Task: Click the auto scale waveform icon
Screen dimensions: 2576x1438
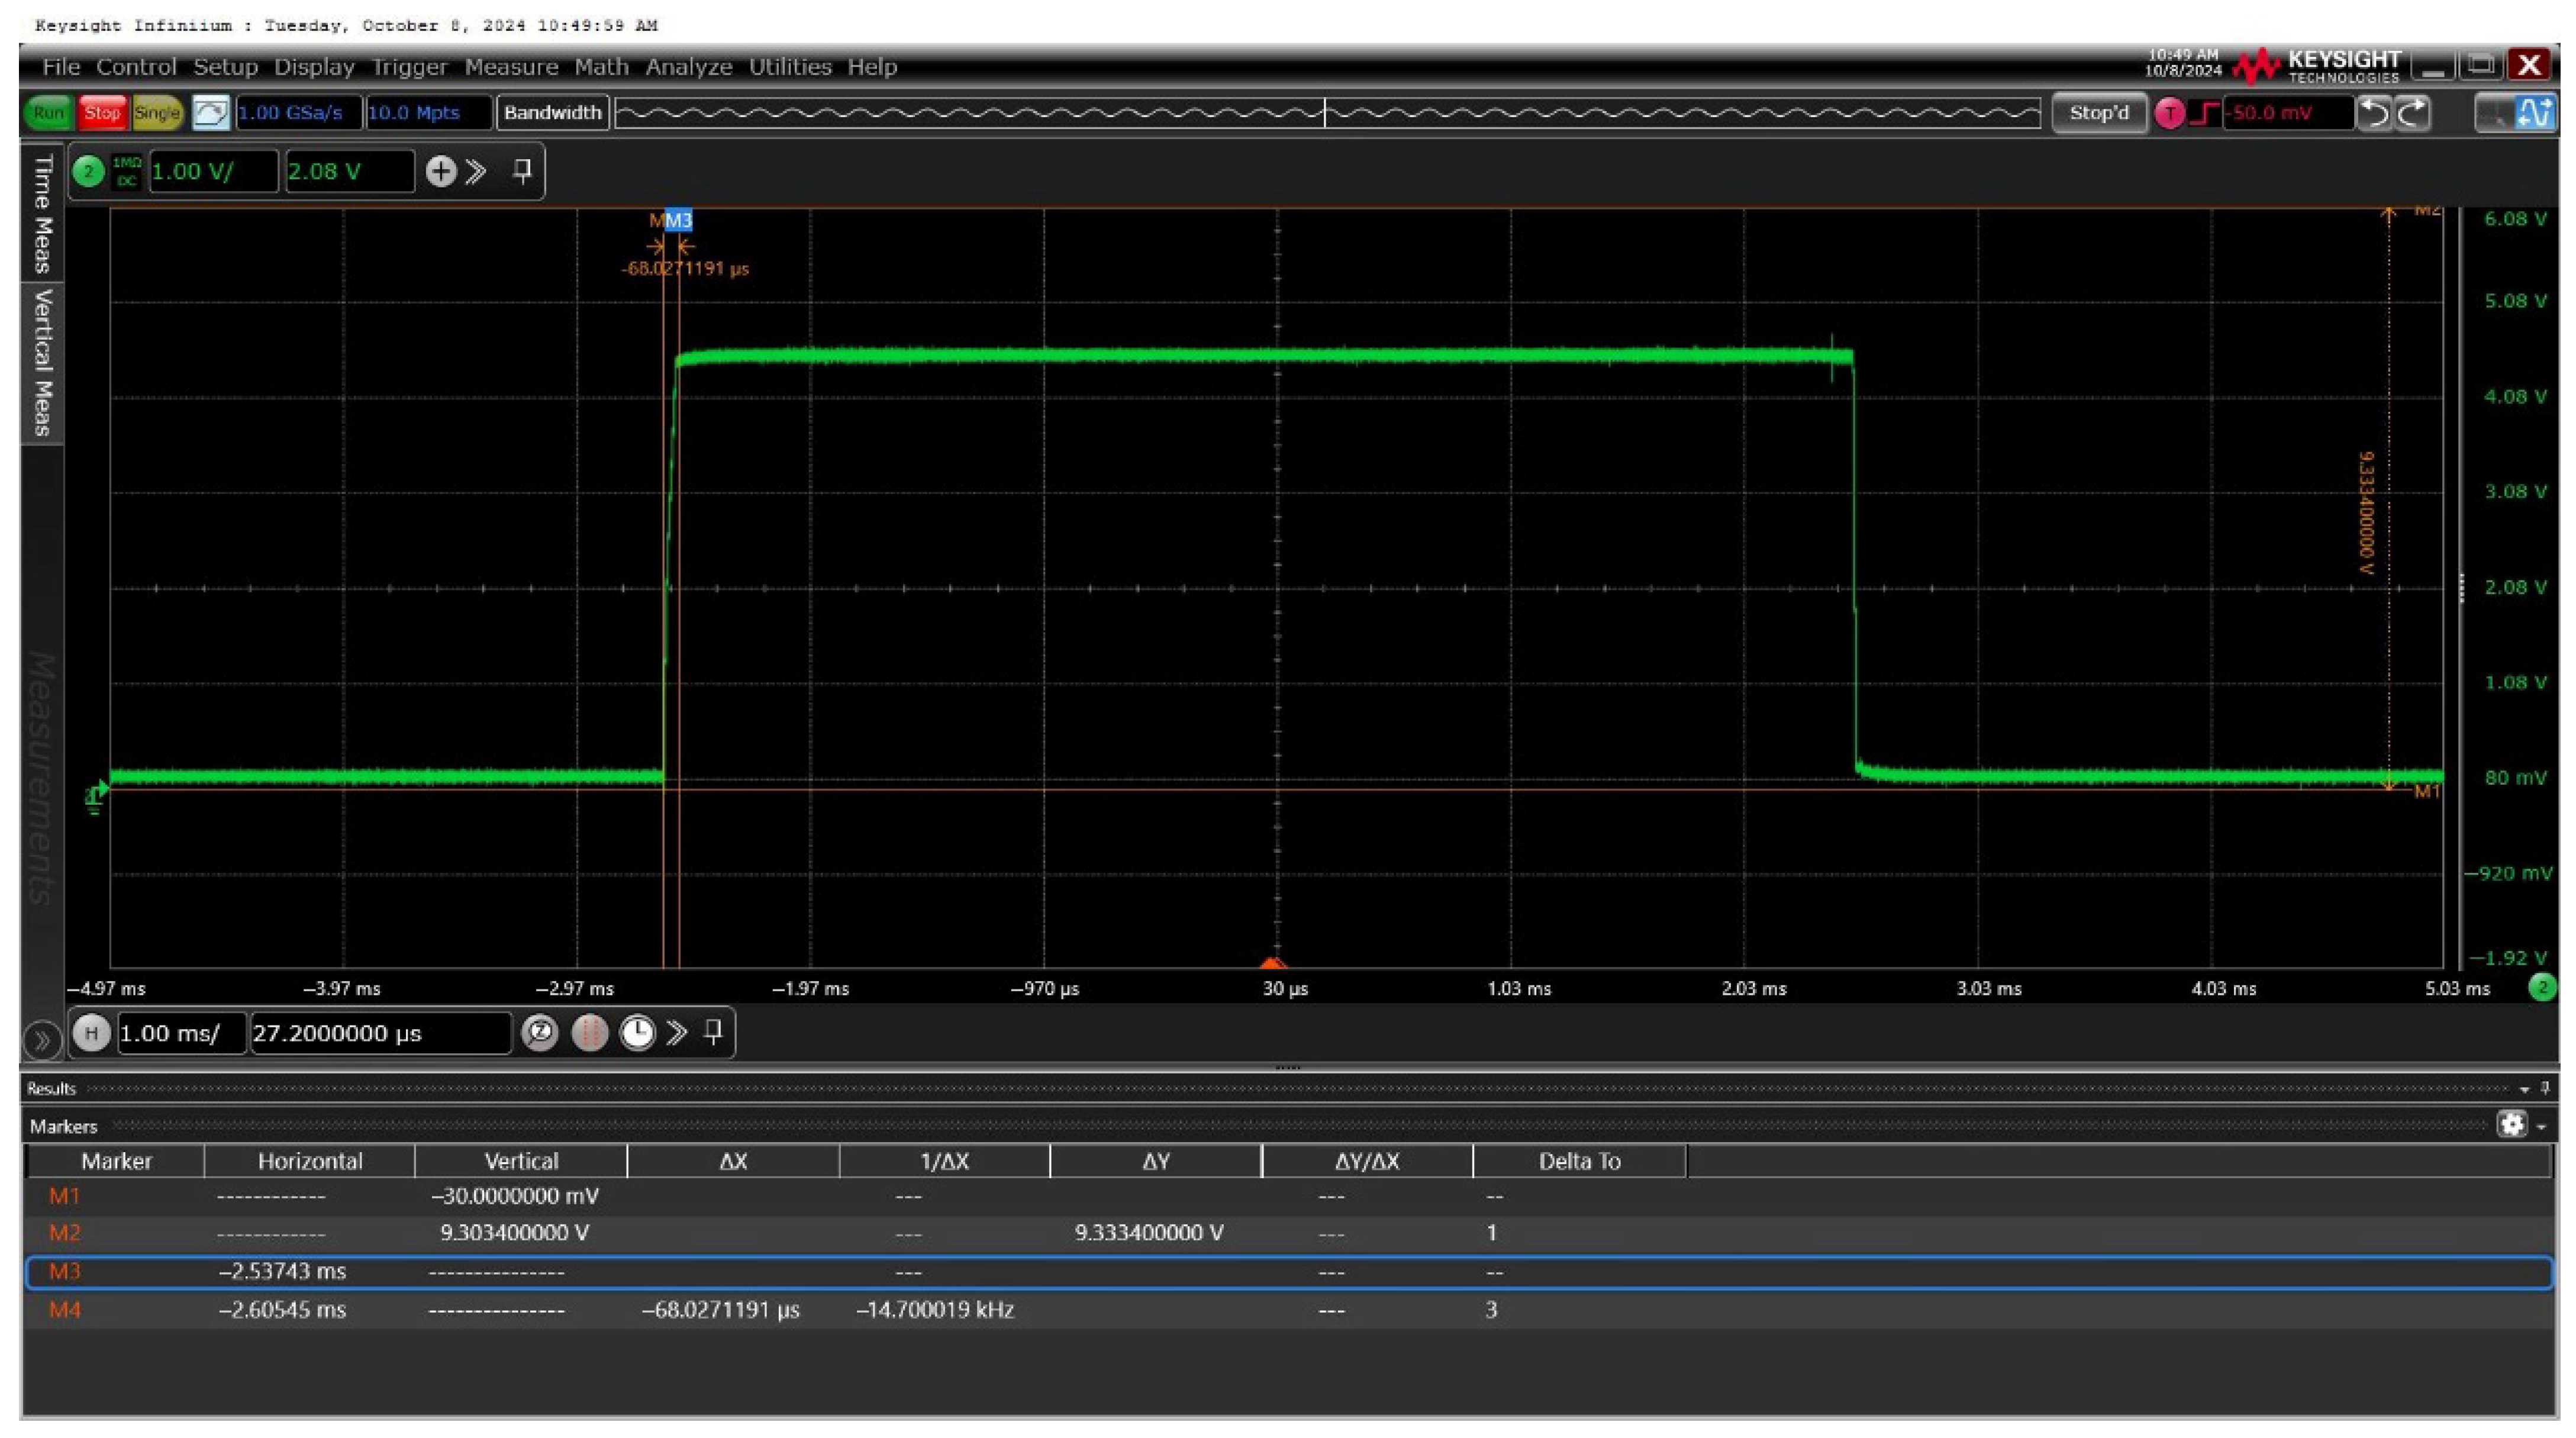Action: (x=210, y=113)
